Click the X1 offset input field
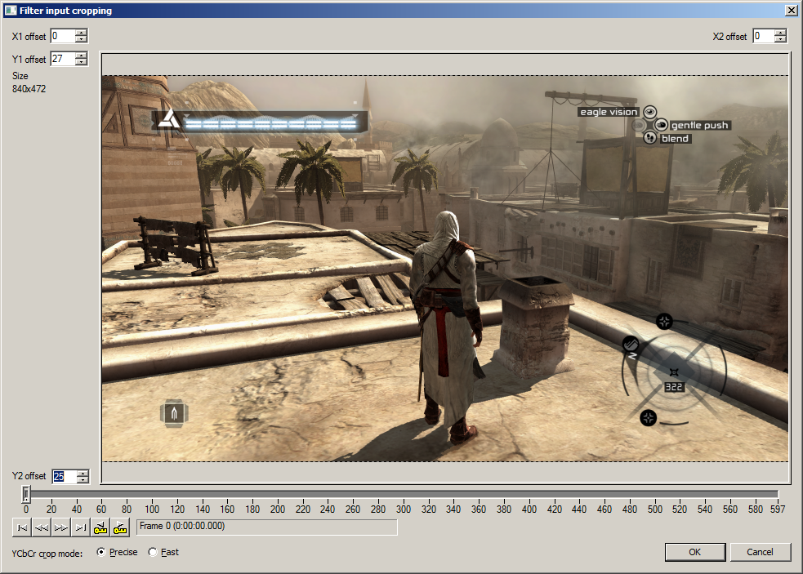Screen dimensions: 803x574 click(63, 36)
